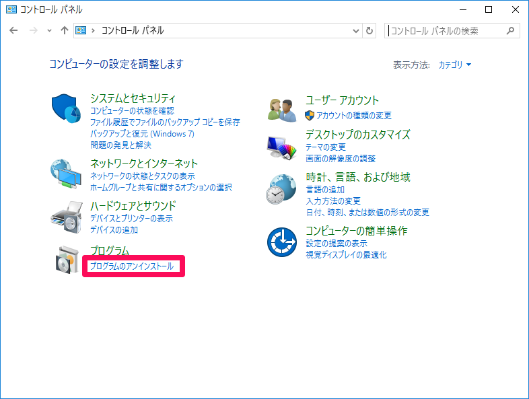The height and width of the screenshot is (399, 529).
Task: Click the Hardware and Sound printer icon
Action: pyautogui.click(x=66, y=217)
